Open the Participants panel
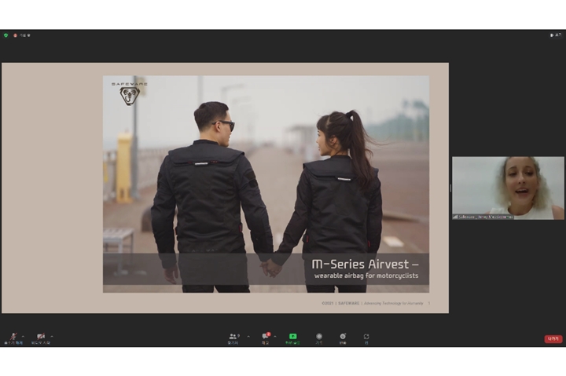 click(x=233, y=338)
